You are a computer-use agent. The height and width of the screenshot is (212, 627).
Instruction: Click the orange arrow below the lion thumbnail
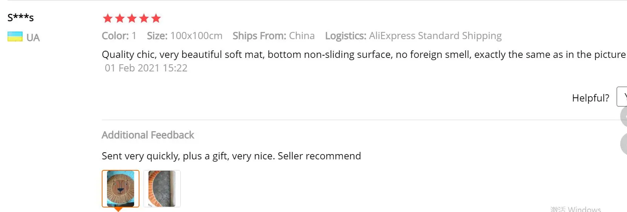tap(118, 209)
